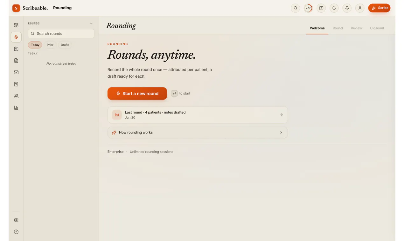This screenshot has width=404, height=241.
Task: Open the documents icon in sidebar
Action: 16,61
